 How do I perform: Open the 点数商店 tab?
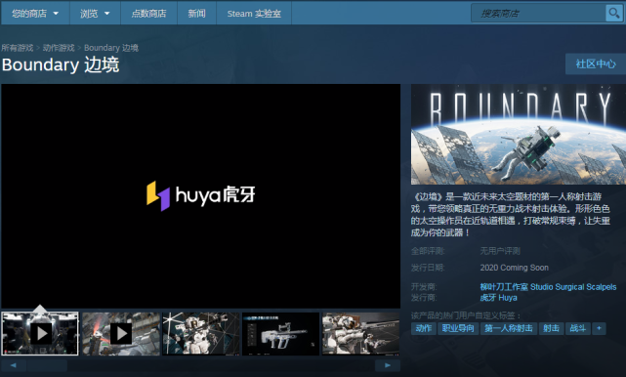tap(148, 13)
